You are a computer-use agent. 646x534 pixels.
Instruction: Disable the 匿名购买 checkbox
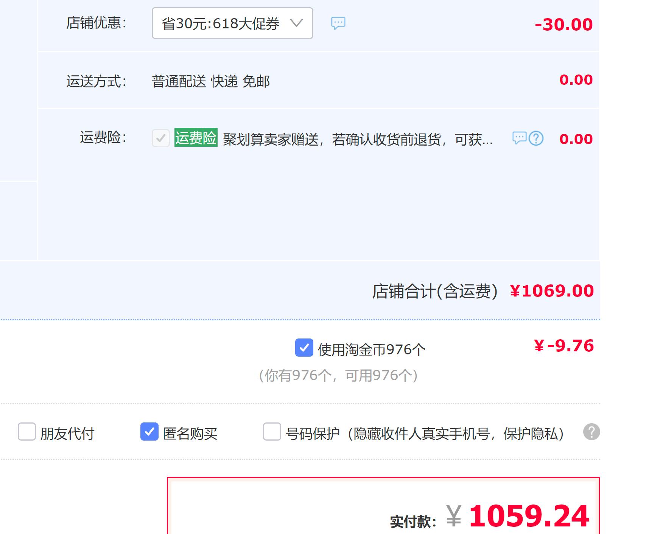pos(149,432)
